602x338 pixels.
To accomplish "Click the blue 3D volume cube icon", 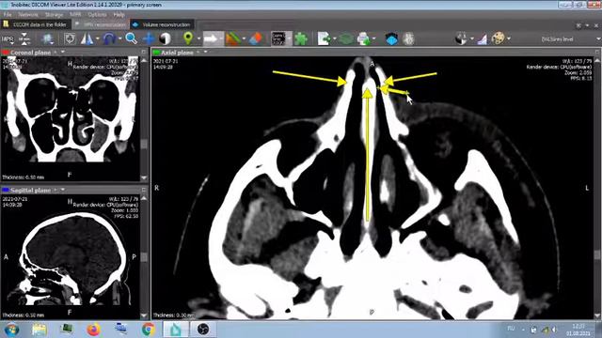I will click(x=391, y=38).
